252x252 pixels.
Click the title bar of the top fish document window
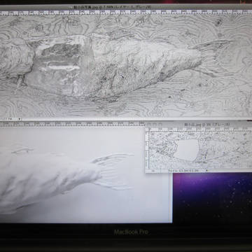coord(126,7)
